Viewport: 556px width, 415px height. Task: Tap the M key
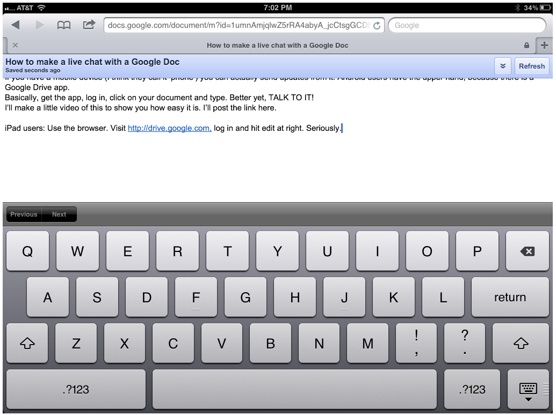pyautogui.click(x=367, y=343)
